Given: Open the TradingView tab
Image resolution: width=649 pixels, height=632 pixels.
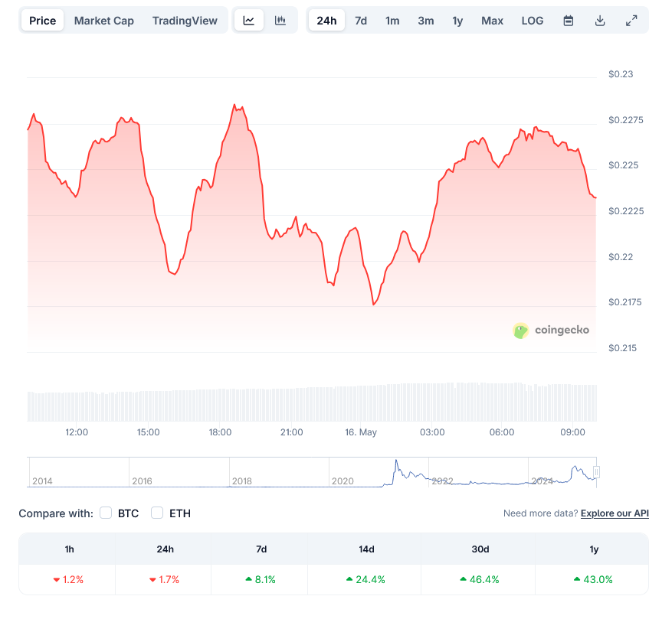Looking at the screenshot, I should (x=185, y=20).
